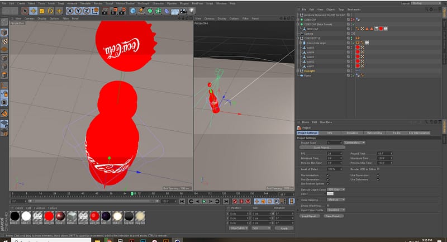Activate the Move tool in top toolbar
447x242 pixels.
[x=34, y=11]
